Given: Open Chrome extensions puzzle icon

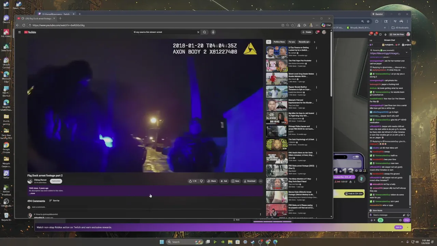Looking at the screenshot, I should click(x=376, y=22).
